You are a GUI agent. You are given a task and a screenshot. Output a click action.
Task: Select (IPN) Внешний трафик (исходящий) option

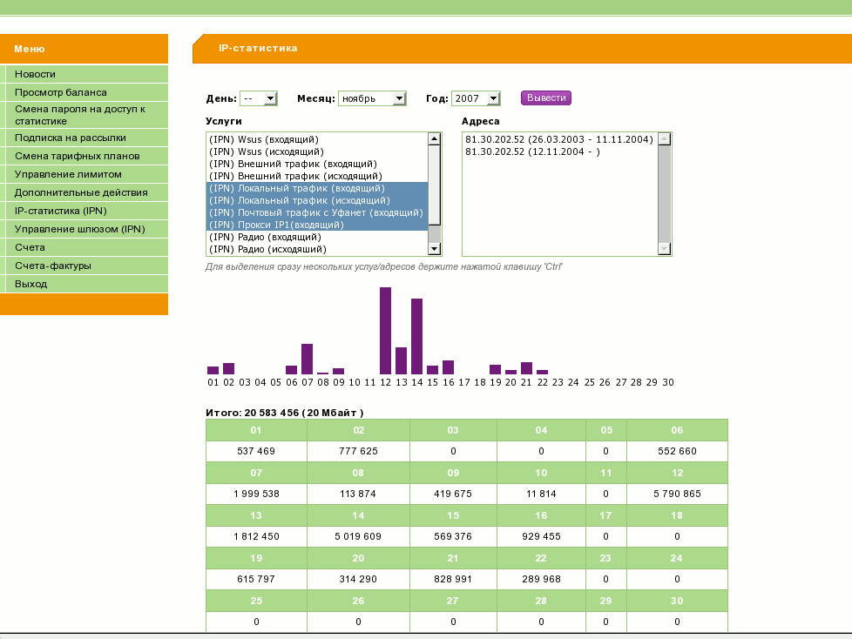tap(293, 176)
